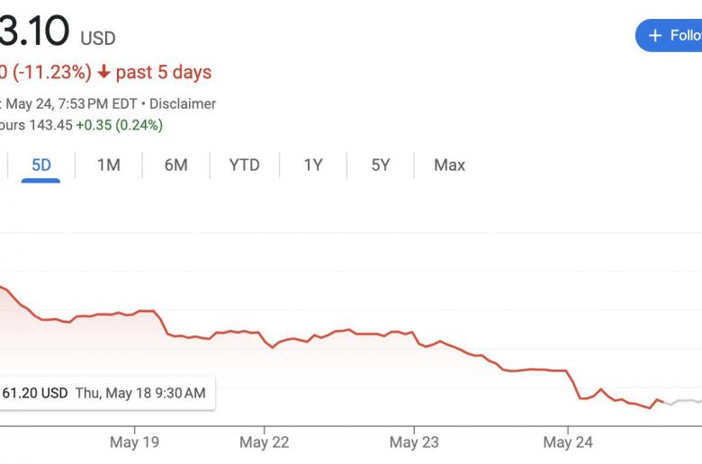
Task: Select the 5D range tab
Action: (x=41, y=165)
